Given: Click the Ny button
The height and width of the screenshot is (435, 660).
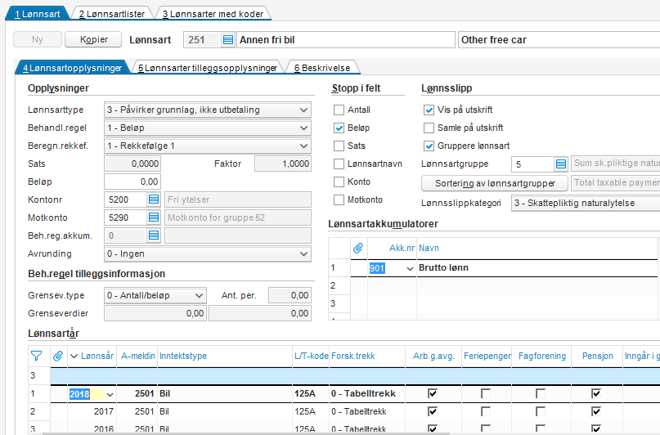Looking at the screenshot, I should pos(38,39).
